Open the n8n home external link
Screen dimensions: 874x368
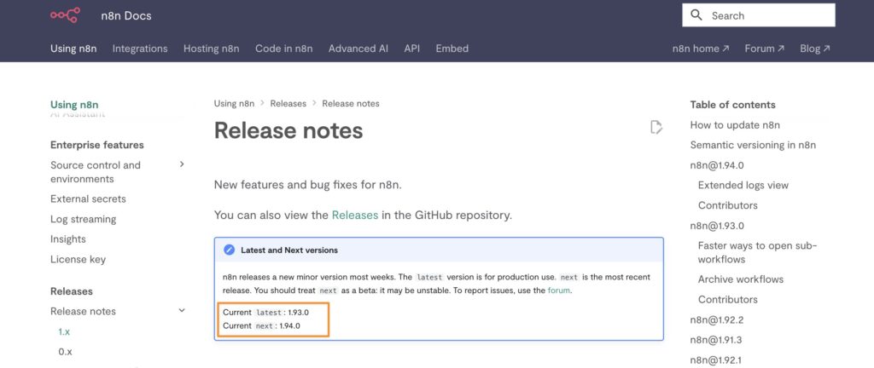point(701,49)
